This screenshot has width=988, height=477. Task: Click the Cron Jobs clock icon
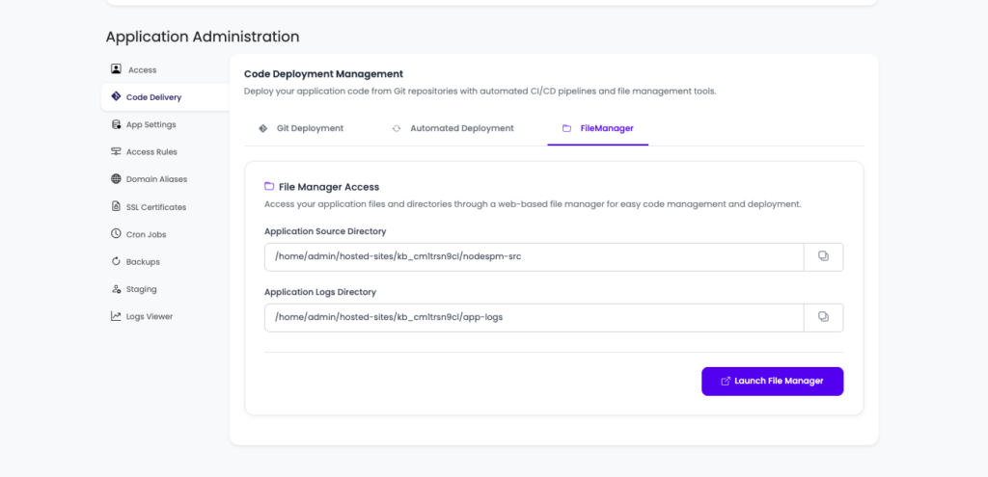pyautogui.click(x=116, y=234)
